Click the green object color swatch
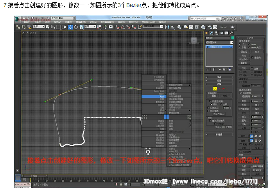The height and width of the screenshot is (188, 269). (x=232, y=37)
